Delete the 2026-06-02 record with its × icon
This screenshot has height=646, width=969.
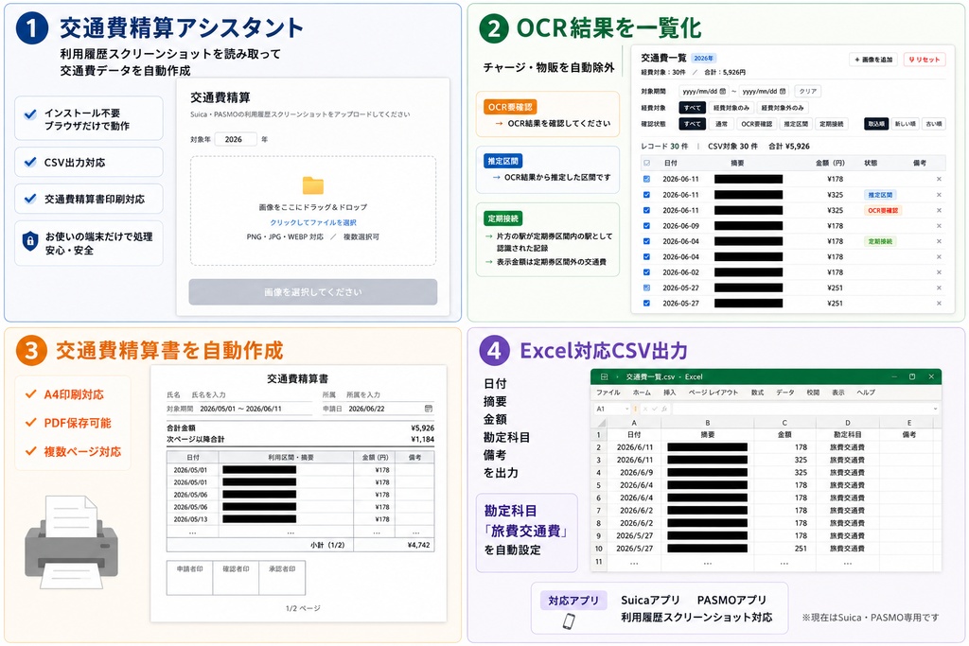pos(939,272)
